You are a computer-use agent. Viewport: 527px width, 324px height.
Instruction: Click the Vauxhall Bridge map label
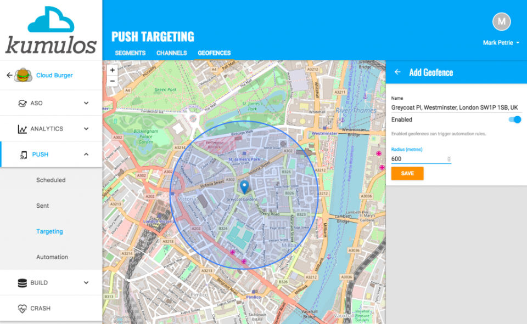click(x=310, y=314)
